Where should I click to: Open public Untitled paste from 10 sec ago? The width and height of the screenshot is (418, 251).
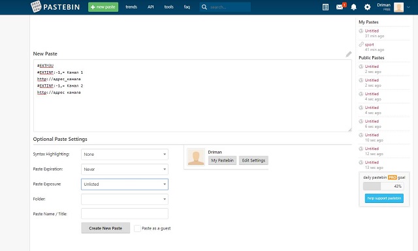[372, 135]
